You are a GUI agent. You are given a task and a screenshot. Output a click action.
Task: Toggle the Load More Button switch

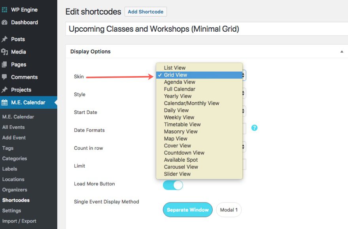pyautogui.click(x=173, y=185)
